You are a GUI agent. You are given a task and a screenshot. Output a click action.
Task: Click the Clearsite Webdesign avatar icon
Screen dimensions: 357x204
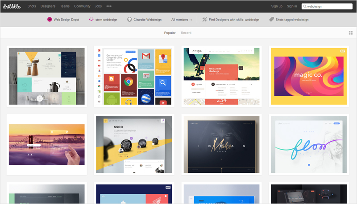pyautogui.click(x=129, y=19)
